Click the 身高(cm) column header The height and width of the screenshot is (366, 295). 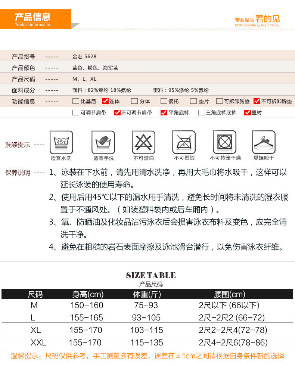coord(88,294)
